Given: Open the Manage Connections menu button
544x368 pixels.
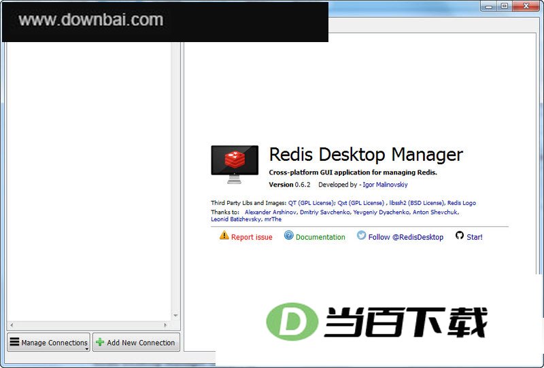Looking at the screenshot, I should tap(48, 342).
